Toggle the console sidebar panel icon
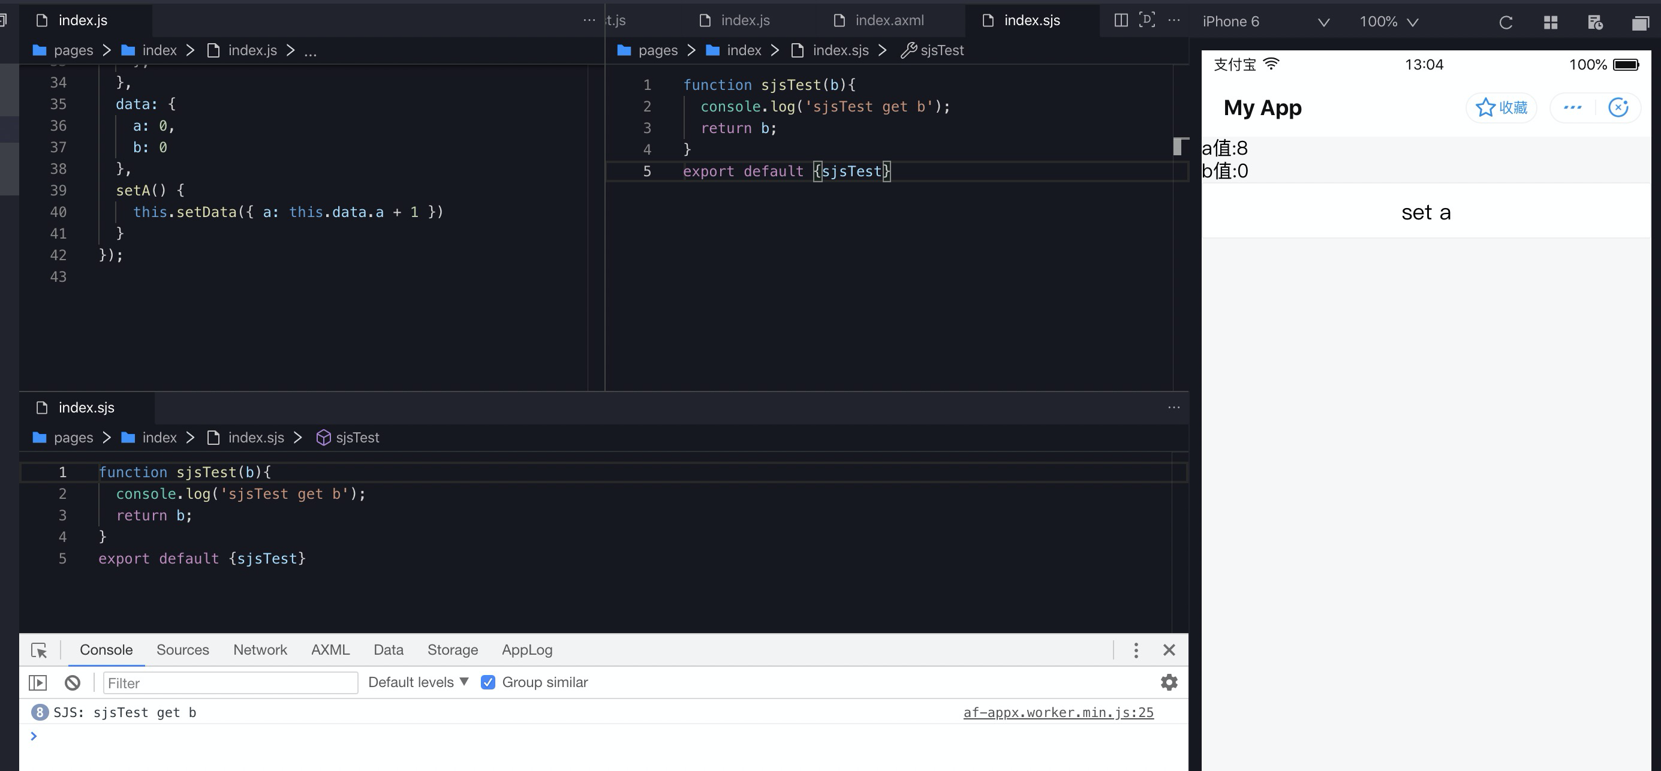Viewport: 1661px width, 771px height. (38, 683)
